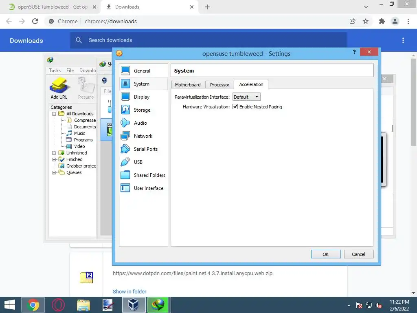Expand the Finished tree node
Screen dimensions: 417x313
(x=54, y=159)
